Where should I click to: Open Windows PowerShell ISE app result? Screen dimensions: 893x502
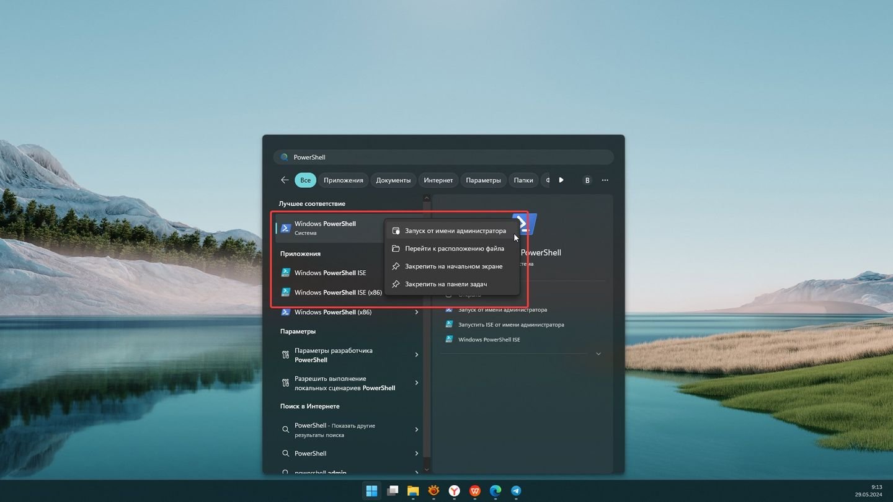(x=330, y=273)
